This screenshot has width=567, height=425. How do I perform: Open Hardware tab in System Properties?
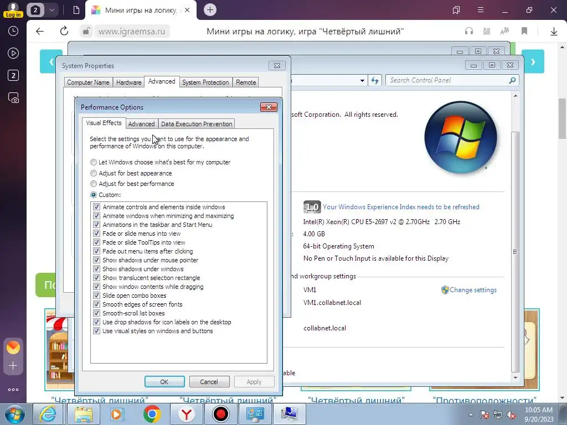point(128,82)
